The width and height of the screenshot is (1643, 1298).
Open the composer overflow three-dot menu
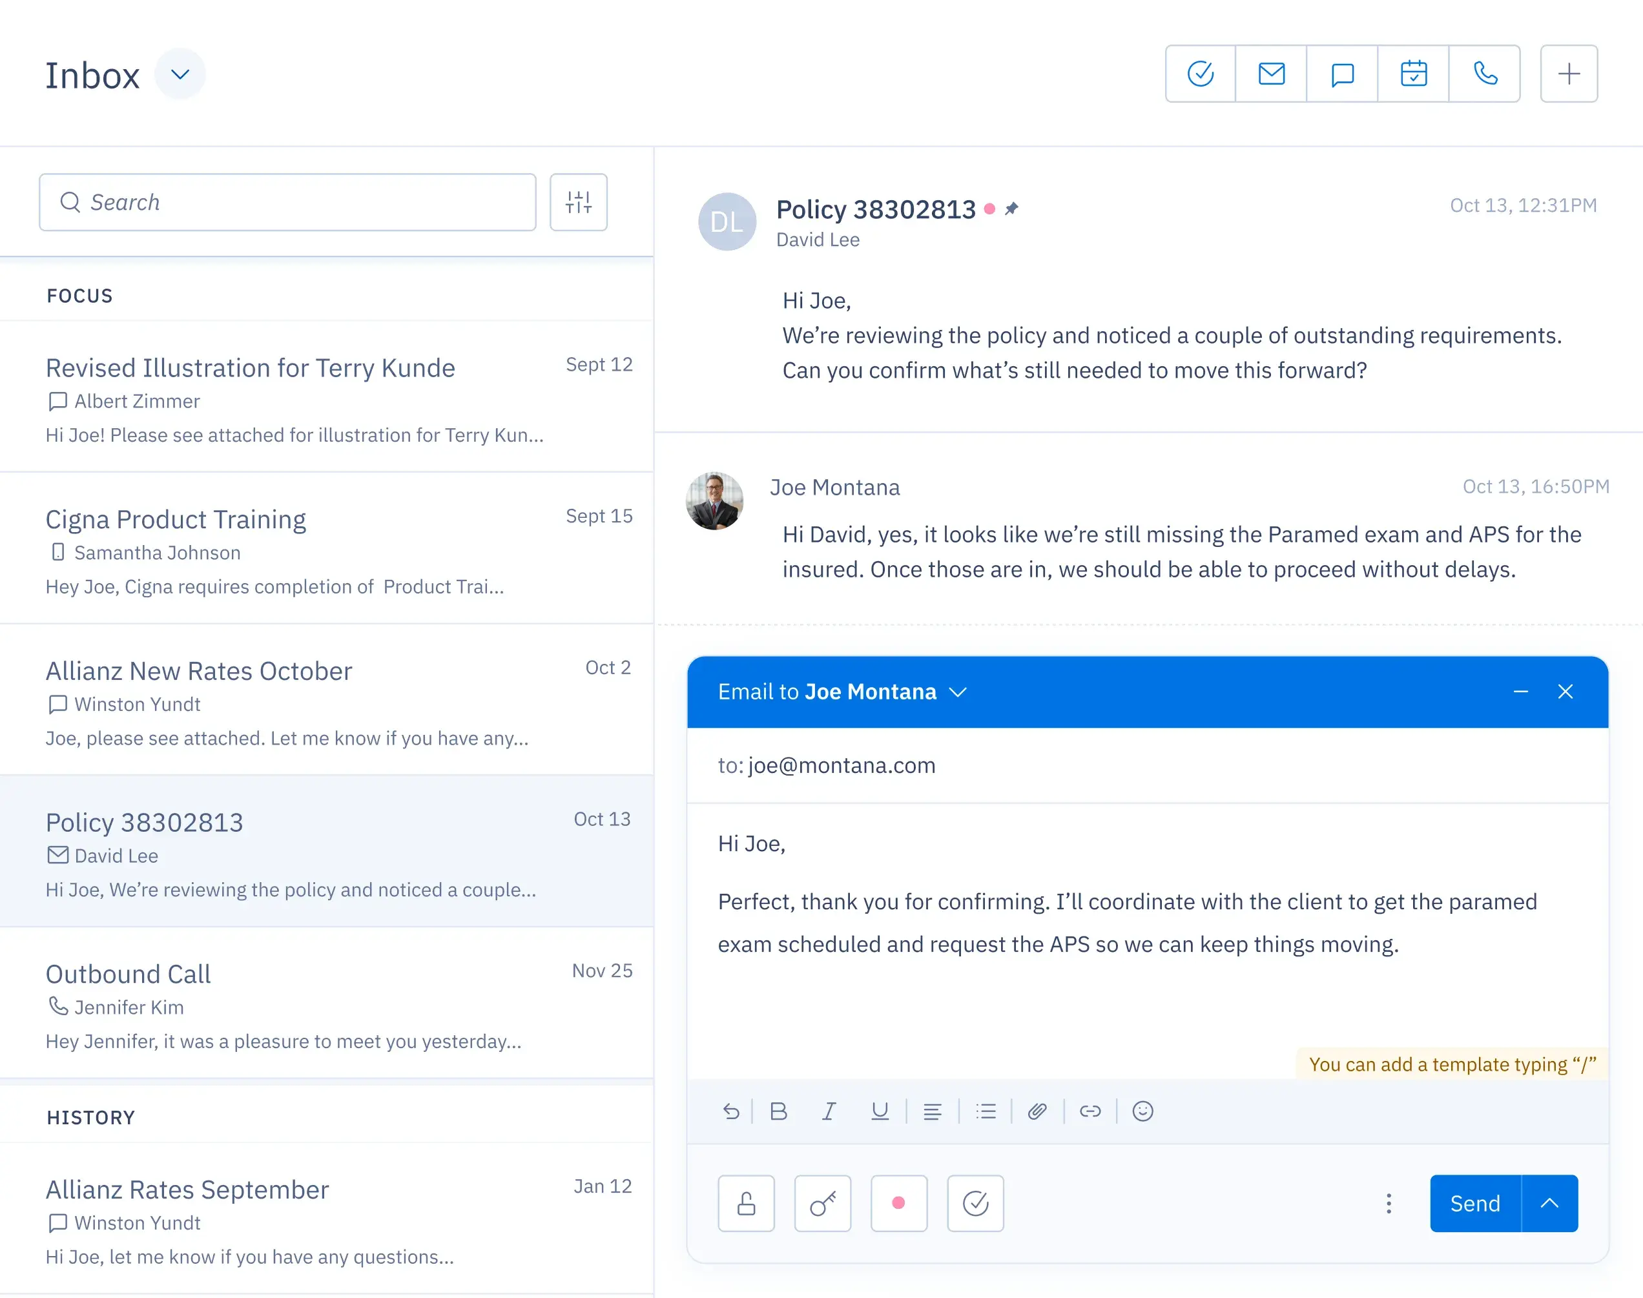(x=1389, y=1204)
